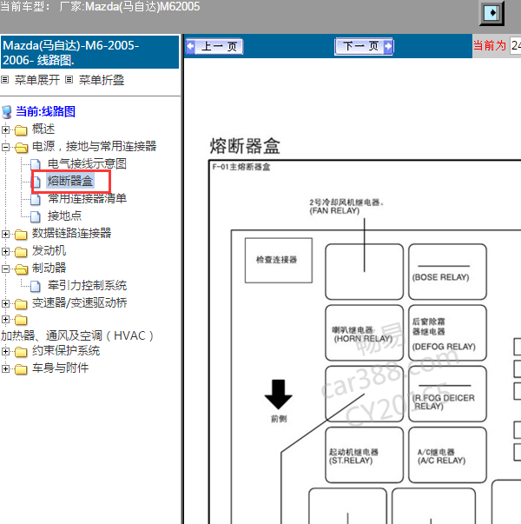521x524 pixels.
Task: Click the 数据链路连接器 label
Action: point(71,233)
